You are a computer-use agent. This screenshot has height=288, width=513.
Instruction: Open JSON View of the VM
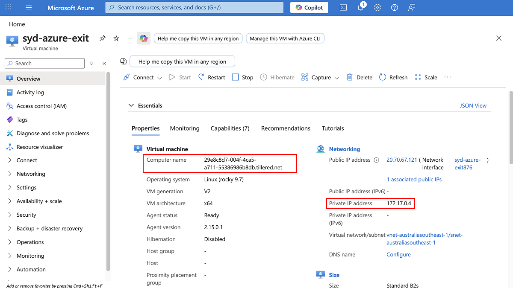pyautogui.click(x=473, y=105)
